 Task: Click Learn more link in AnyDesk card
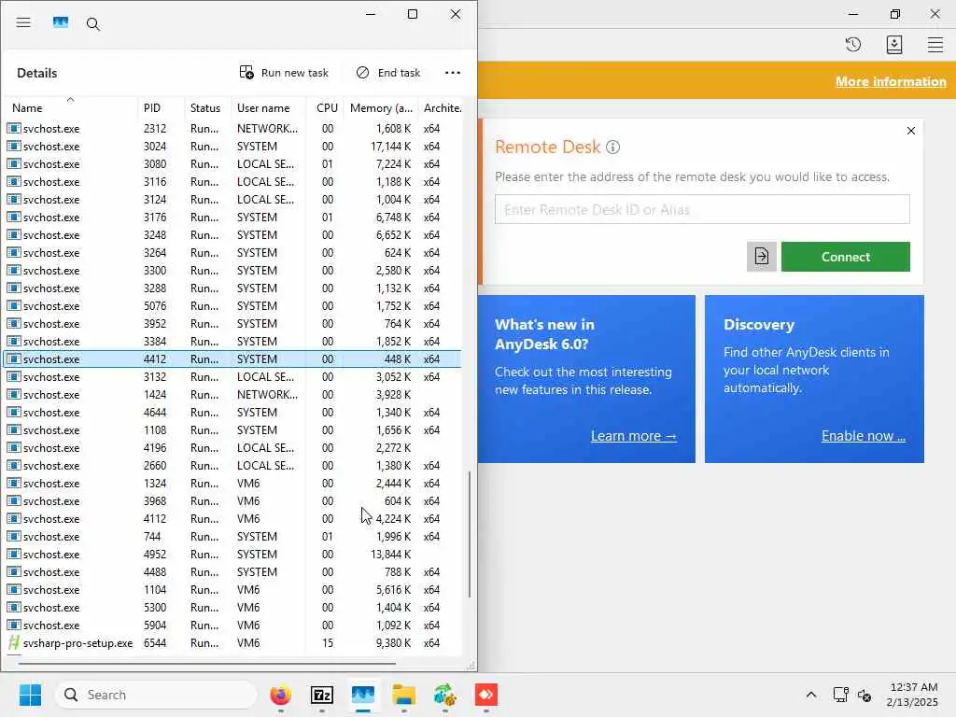(634, 436)
